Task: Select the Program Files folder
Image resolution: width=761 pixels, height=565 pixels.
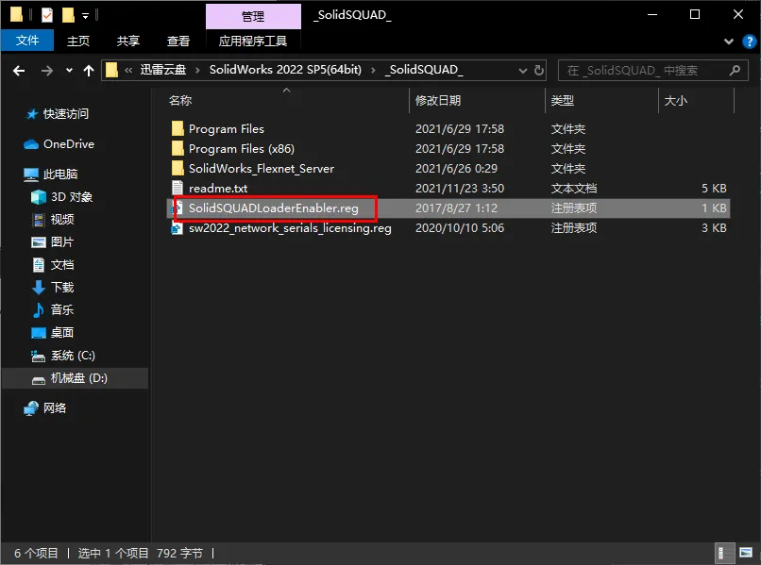Action: (x=227, y=129)
